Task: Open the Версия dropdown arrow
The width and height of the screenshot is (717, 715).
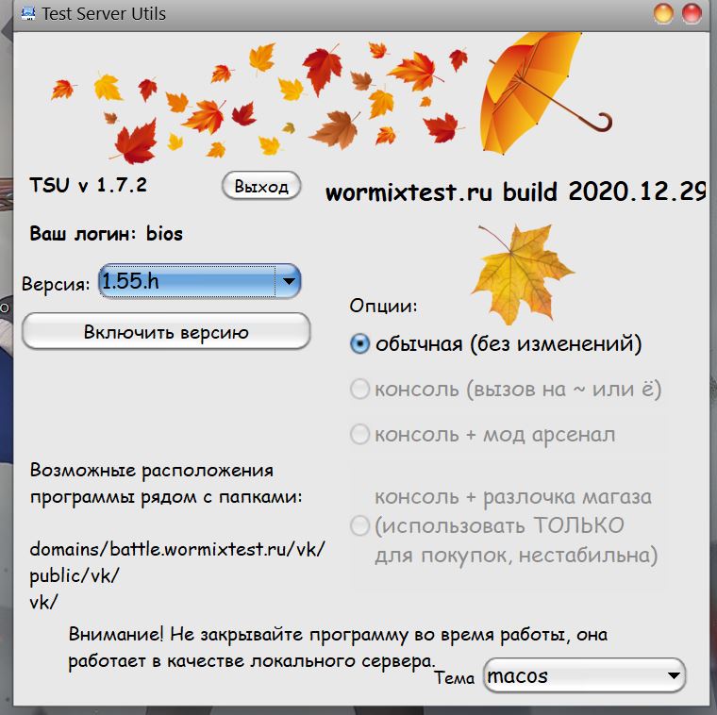Action: click(x=289, y=281)
